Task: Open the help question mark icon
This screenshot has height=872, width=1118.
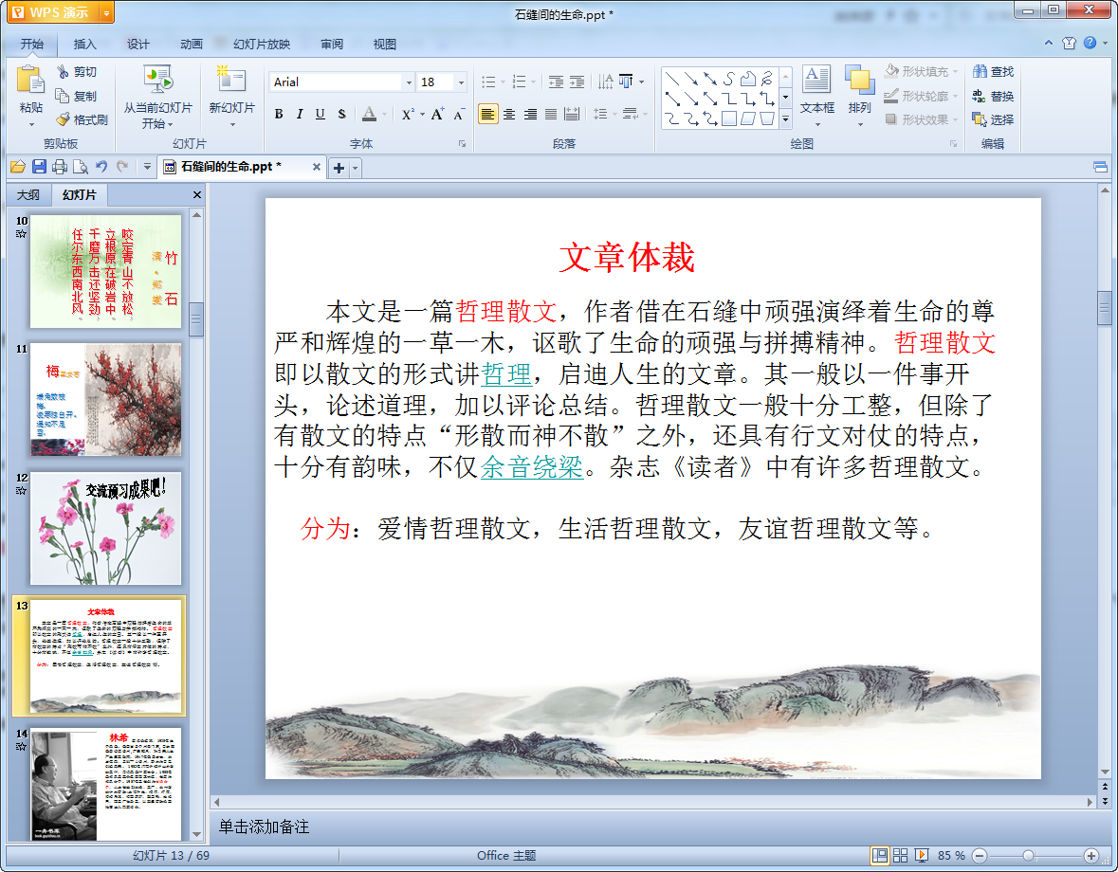Action: click(x=1091, y=43)
